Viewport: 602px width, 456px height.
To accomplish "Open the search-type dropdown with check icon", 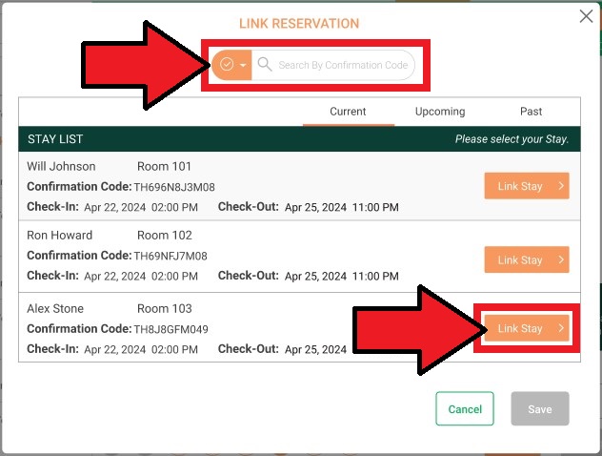I will pyautogui.click(x=231, y=65).
